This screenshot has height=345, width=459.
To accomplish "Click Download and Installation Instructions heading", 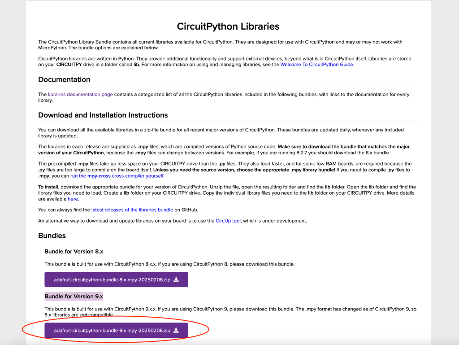I will 103,115.
